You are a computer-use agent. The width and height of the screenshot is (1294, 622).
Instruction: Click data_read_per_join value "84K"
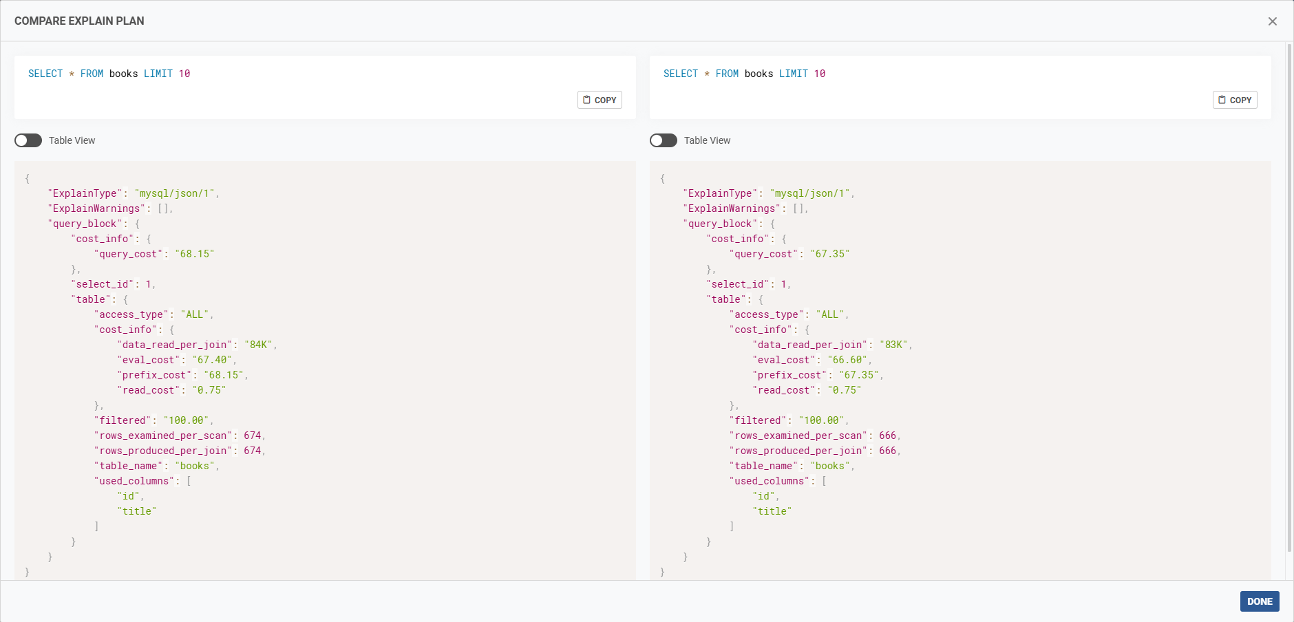pos(259,345)
